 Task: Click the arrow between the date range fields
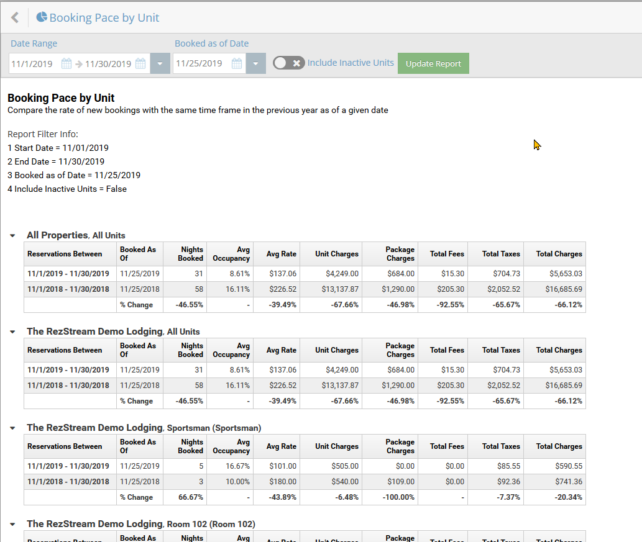[79, 63]
